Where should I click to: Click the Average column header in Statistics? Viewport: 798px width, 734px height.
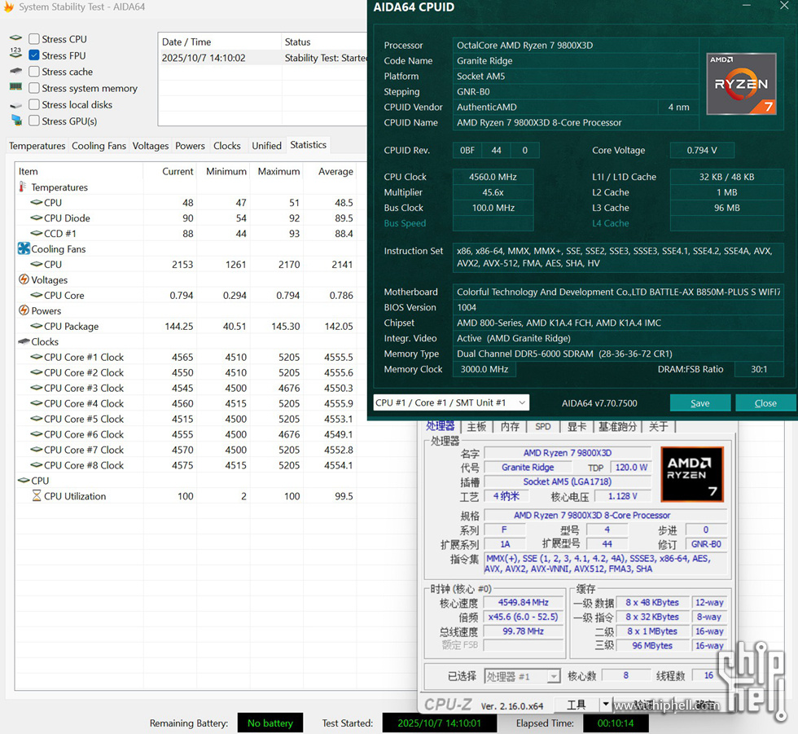pos(335,172)
